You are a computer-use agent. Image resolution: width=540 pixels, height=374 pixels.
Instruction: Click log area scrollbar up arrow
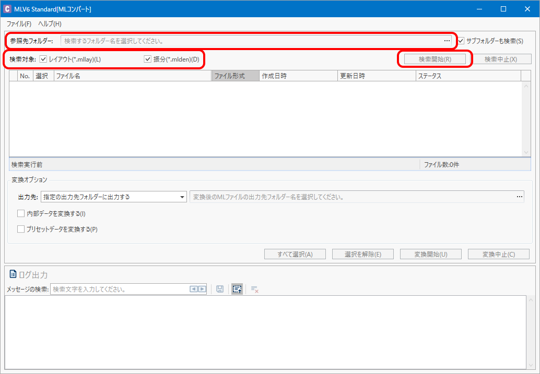[x=531, y=300]
